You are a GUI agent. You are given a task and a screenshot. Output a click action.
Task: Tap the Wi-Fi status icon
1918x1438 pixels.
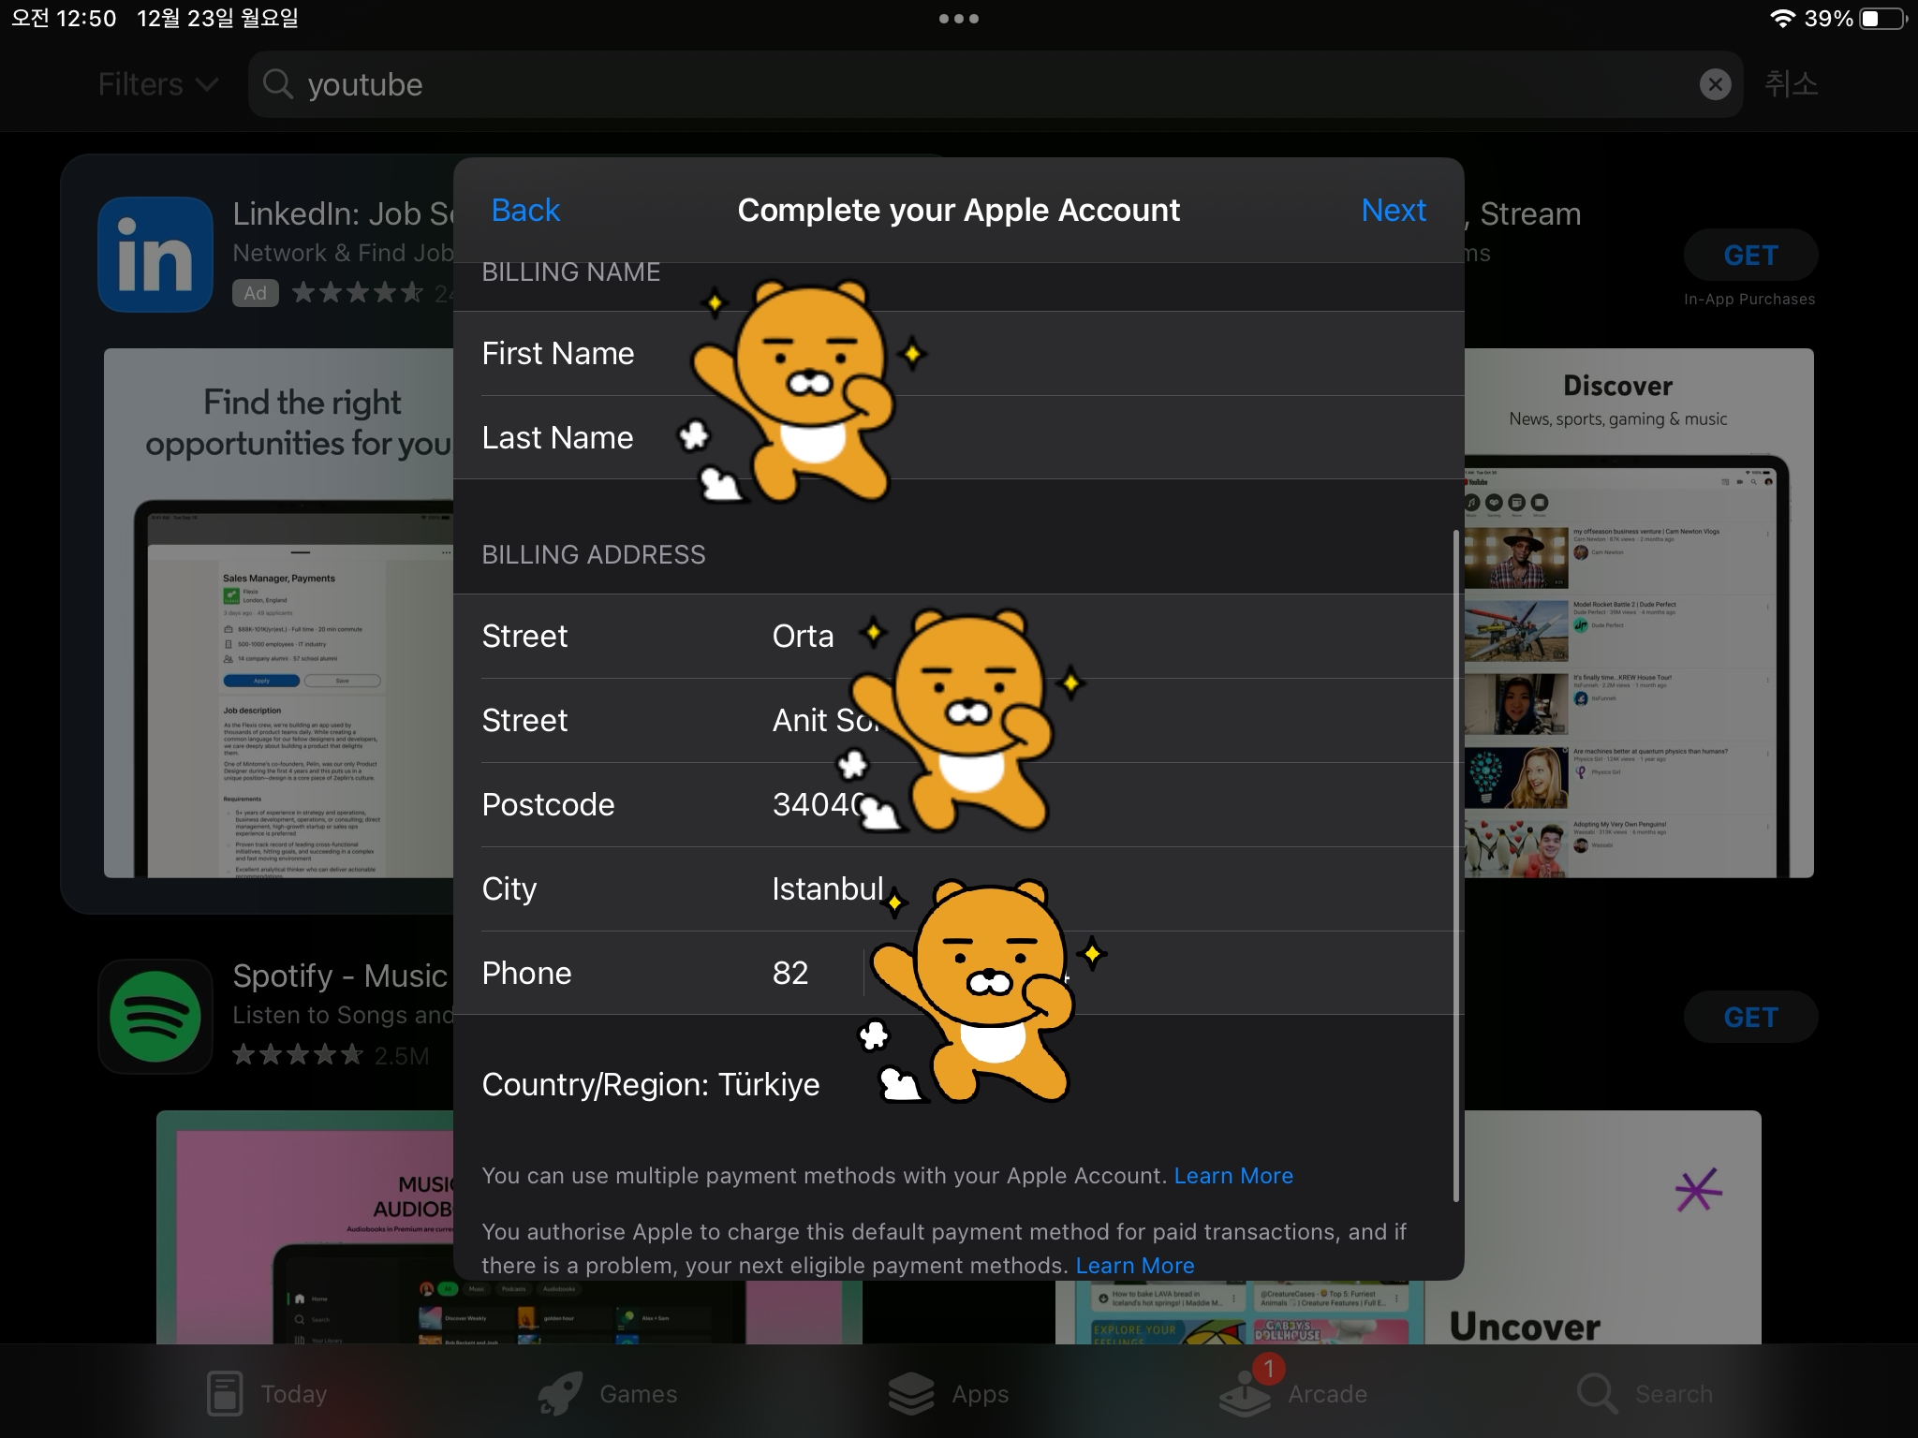point(1781,19)
